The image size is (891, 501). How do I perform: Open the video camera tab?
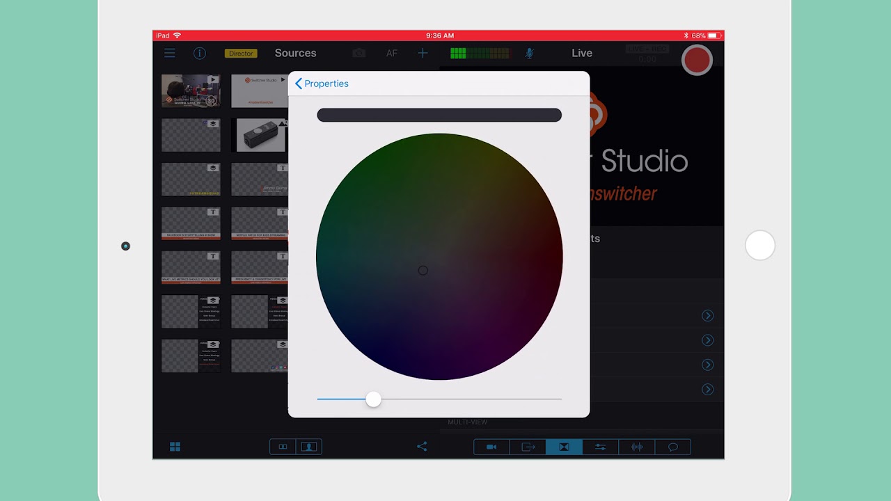click(x=491, y=447)
